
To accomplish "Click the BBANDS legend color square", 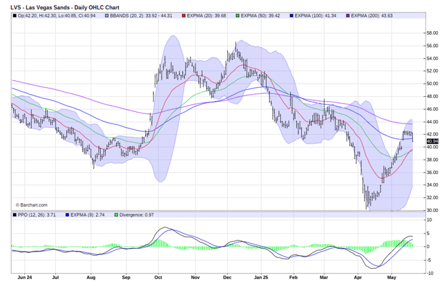I will pyautogui.click(x=107, y=16).
